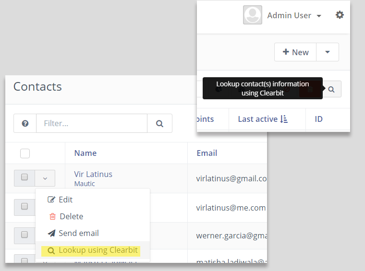
Task: Choose Edit from the contact menu
Action: (x=65, y=200)
